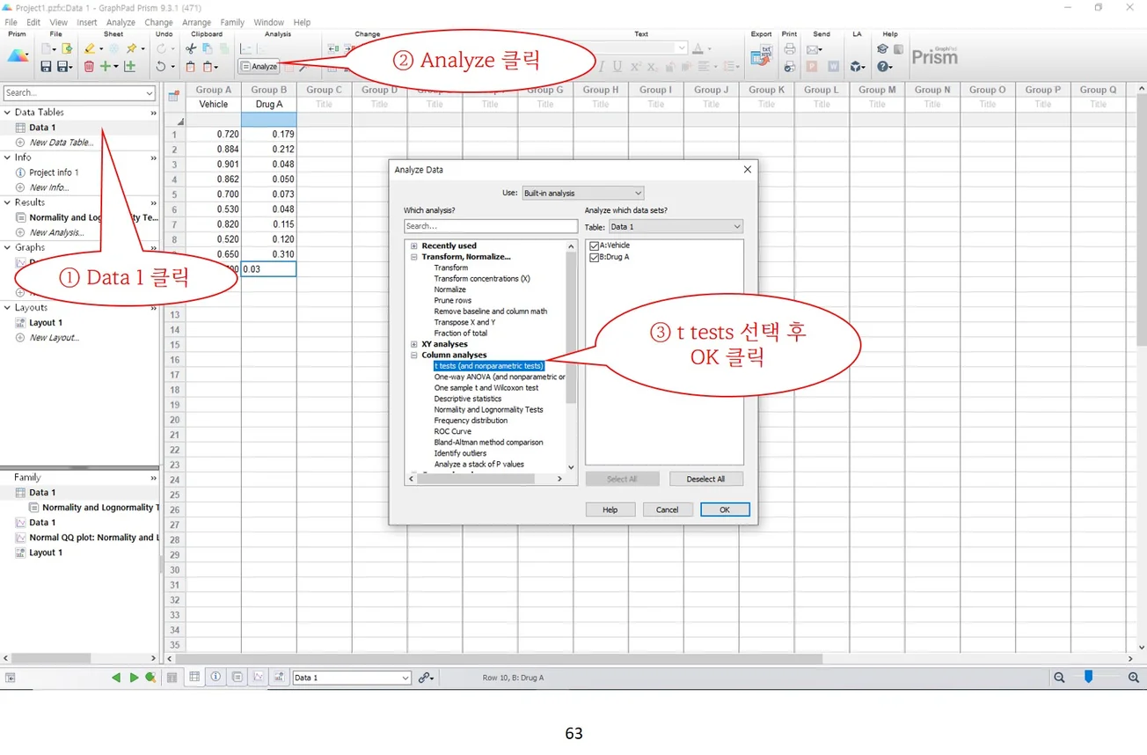Collapse the Transform, Normalize category
Image resolution: width=1147 pixels, height=755 pixels.
point(413,257)
